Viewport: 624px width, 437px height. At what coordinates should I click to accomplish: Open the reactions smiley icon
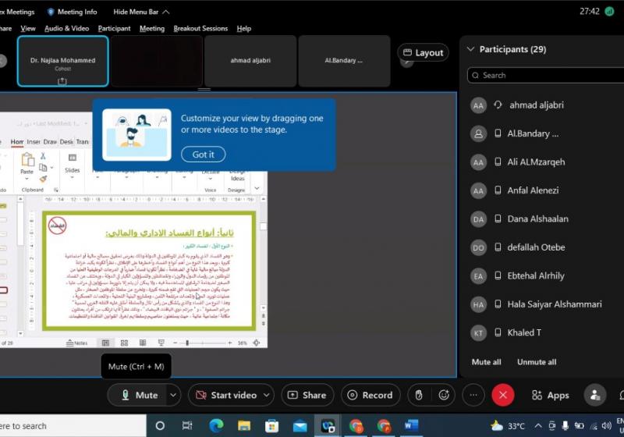445,395
